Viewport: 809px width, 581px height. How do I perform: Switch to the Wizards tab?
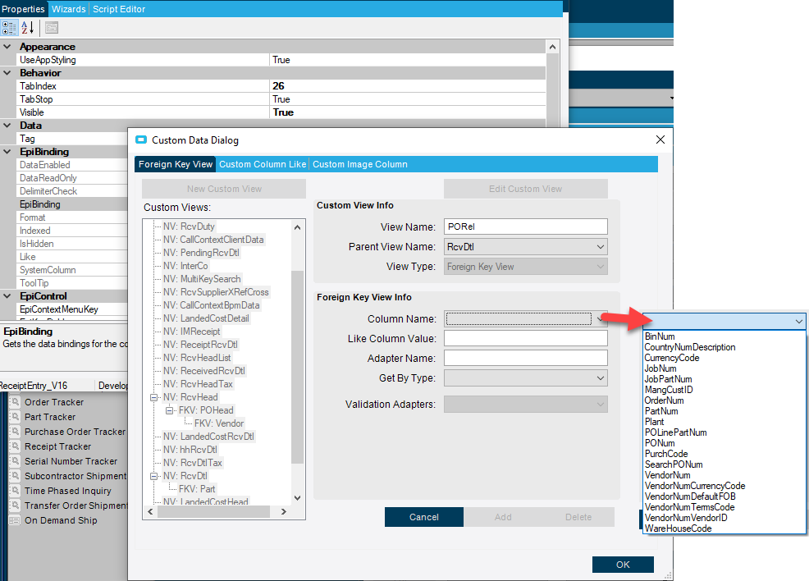click(x=69, y=9)
